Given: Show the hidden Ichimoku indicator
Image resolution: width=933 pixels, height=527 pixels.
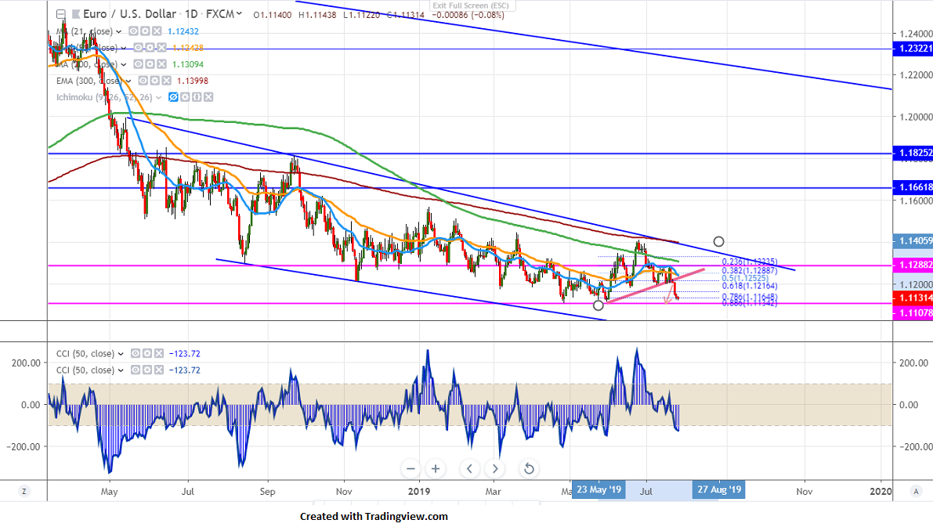Looking at the screenshot, I should click(x=173, y=97).
